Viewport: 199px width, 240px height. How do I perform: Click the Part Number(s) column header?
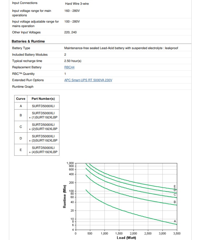[43, 99]
